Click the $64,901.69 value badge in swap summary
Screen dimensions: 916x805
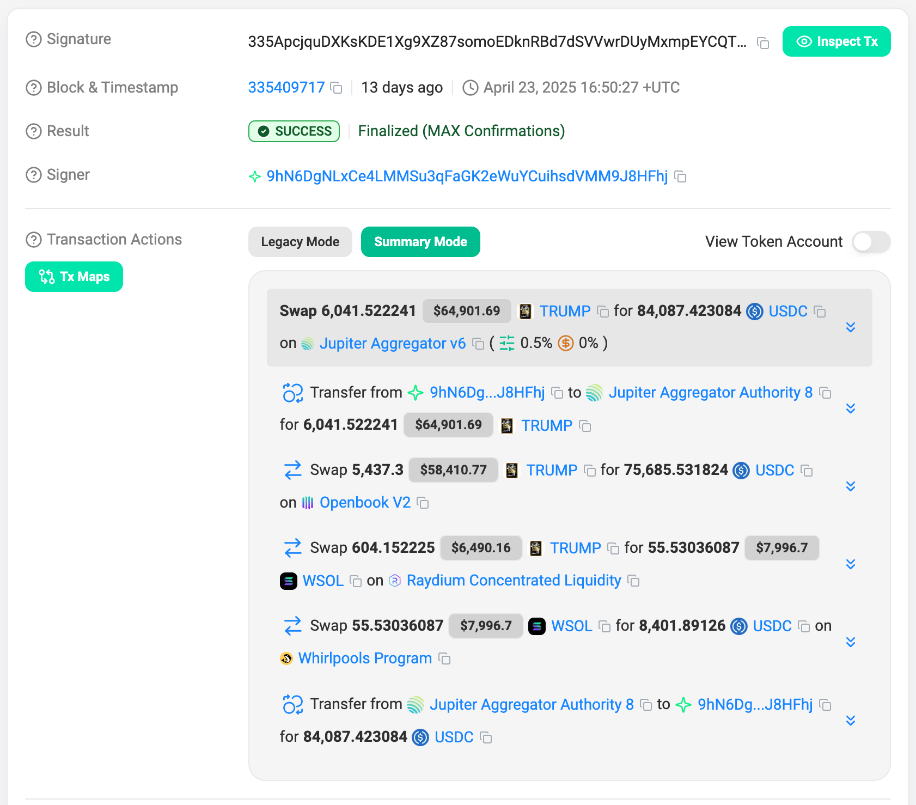pos(467,311)
